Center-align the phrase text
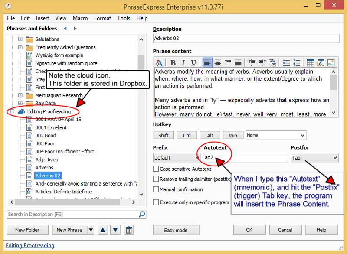The image size is (347, 254). point(218,63)
